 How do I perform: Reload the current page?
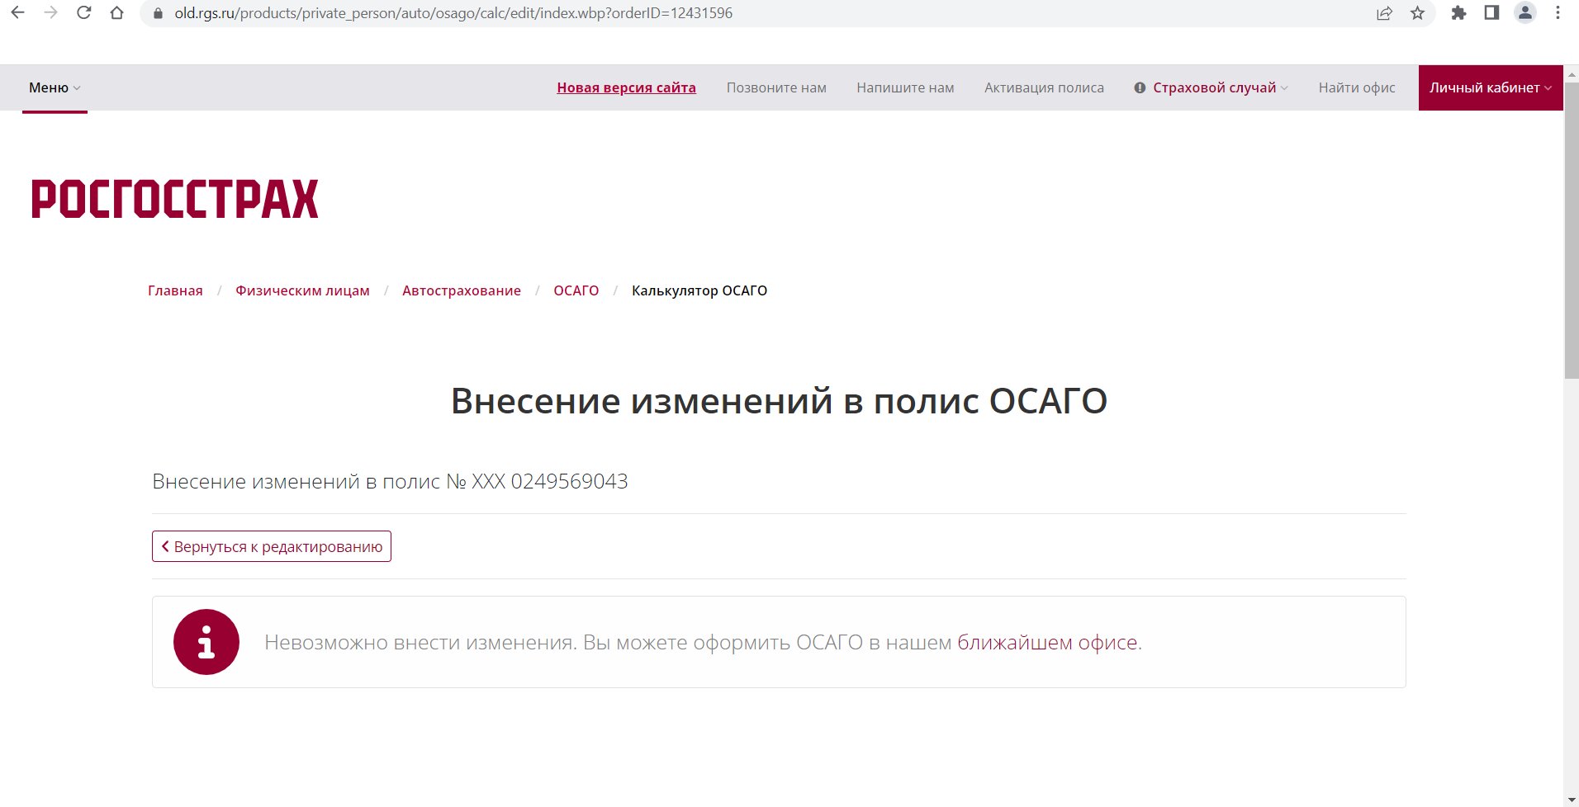coord(83,13)
